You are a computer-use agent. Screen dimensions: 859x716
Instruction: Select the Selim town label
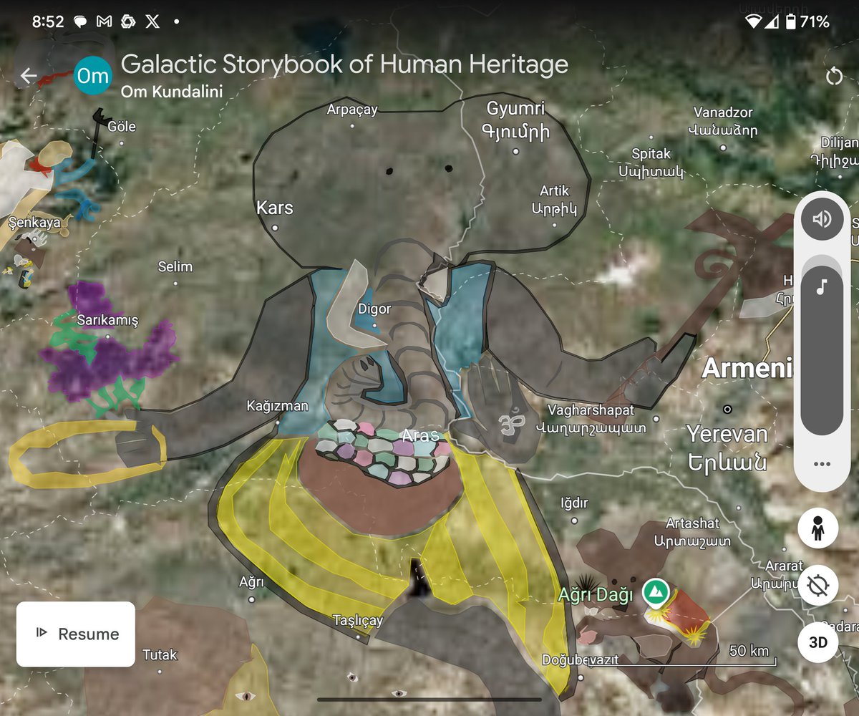(175, 266)
